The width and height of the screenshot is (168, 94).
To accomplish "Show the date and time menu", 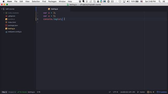I will tap(150, 2).
